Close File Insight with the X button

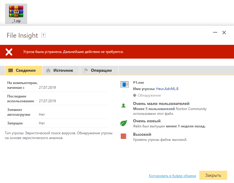(x=224, y=33)
